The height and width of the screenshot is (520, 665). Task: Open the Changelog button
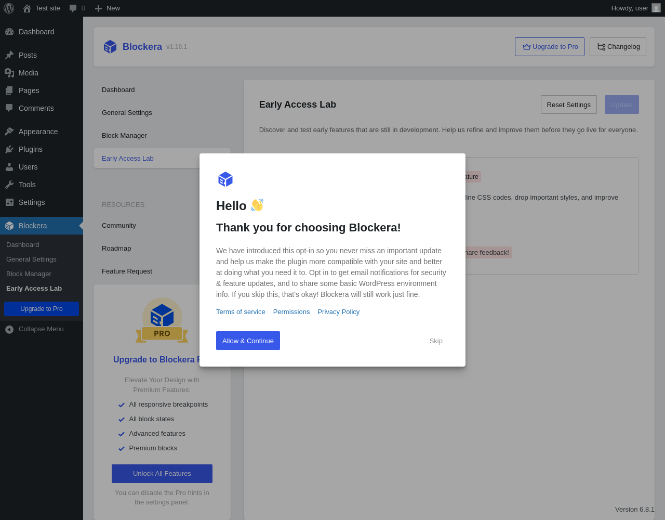[x=618, y=47]
